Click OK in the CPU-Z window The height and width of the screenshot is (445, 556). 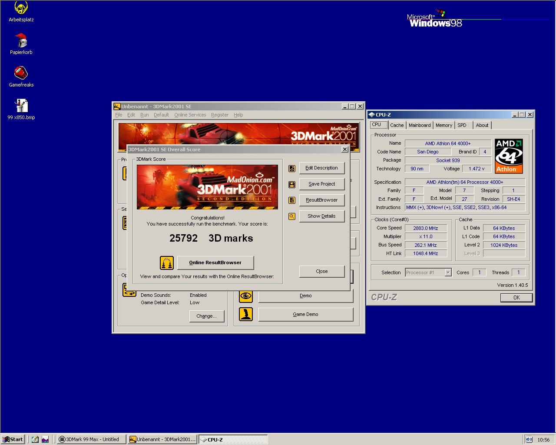[x=516, y=298]
